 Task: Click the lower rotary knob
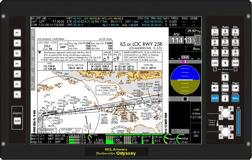click(x=226, y=132)
